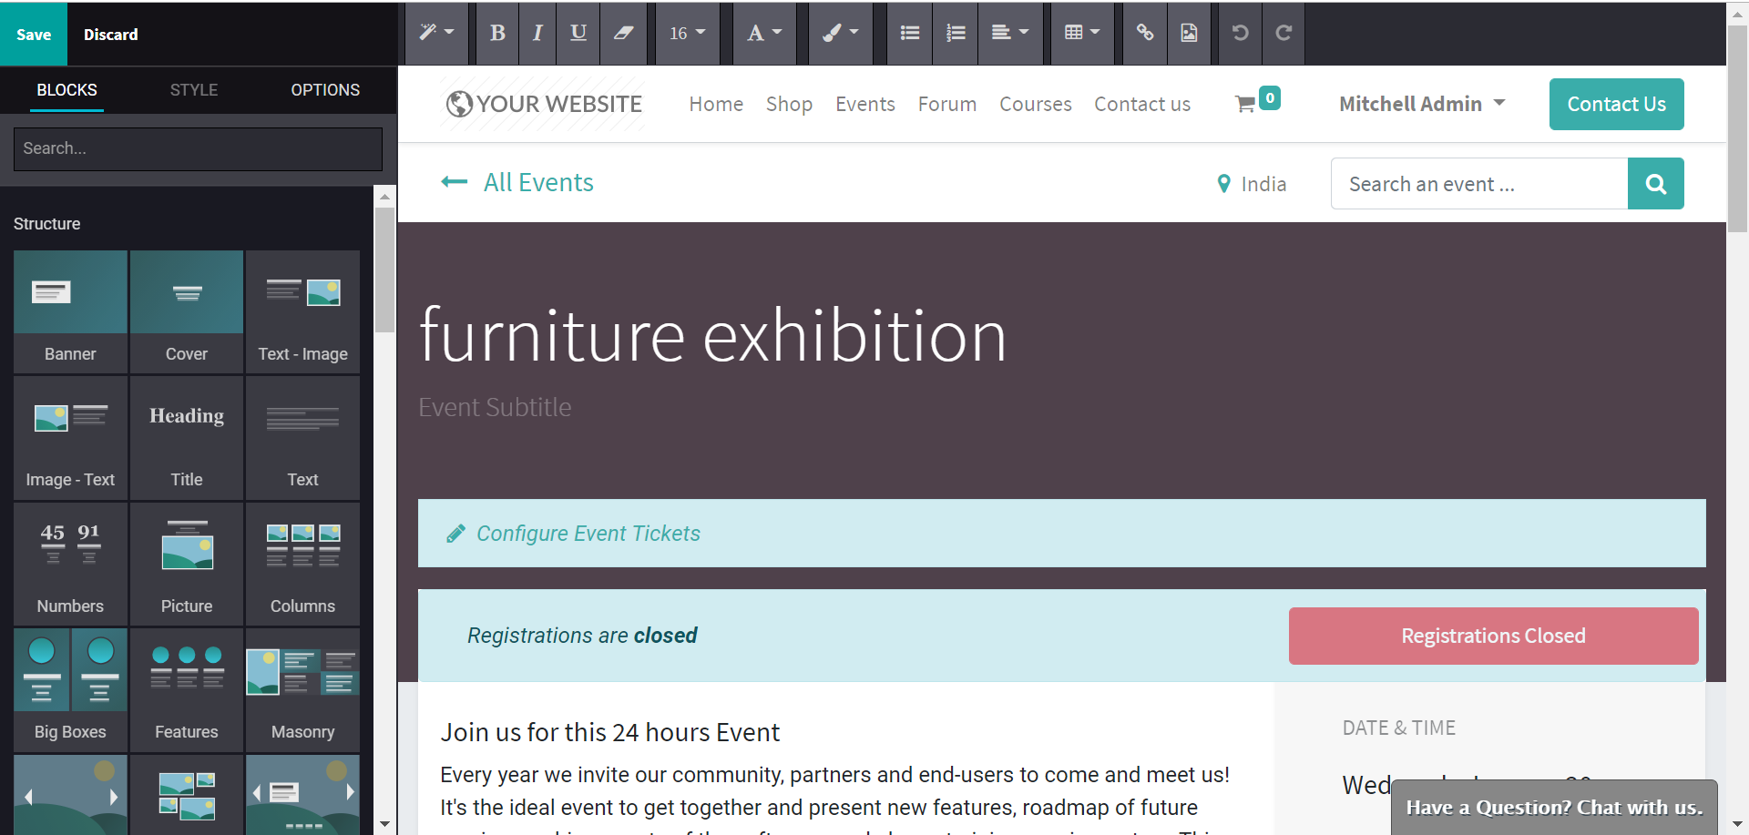
Task: Select the Text - Image block
Action: (x=302, y=311)
